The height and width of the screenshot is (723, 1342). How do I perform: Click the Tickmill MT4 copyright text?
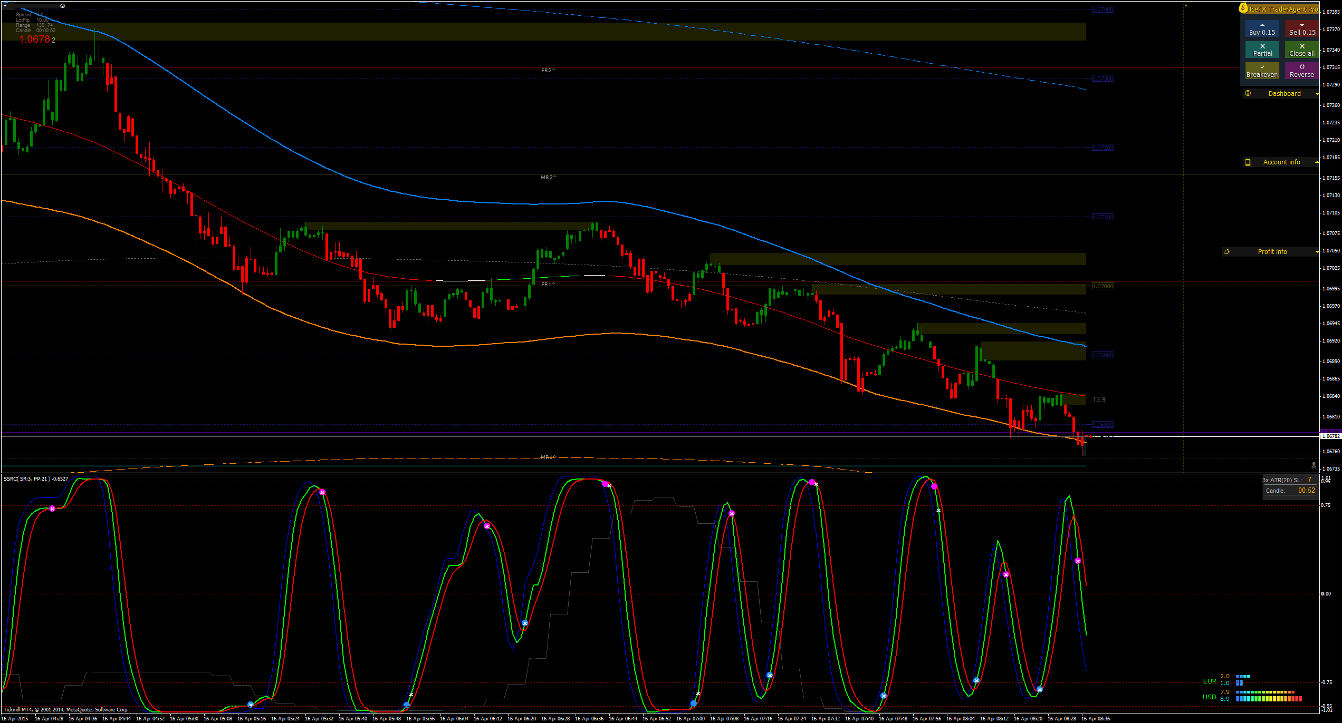(x=66, y=710)
